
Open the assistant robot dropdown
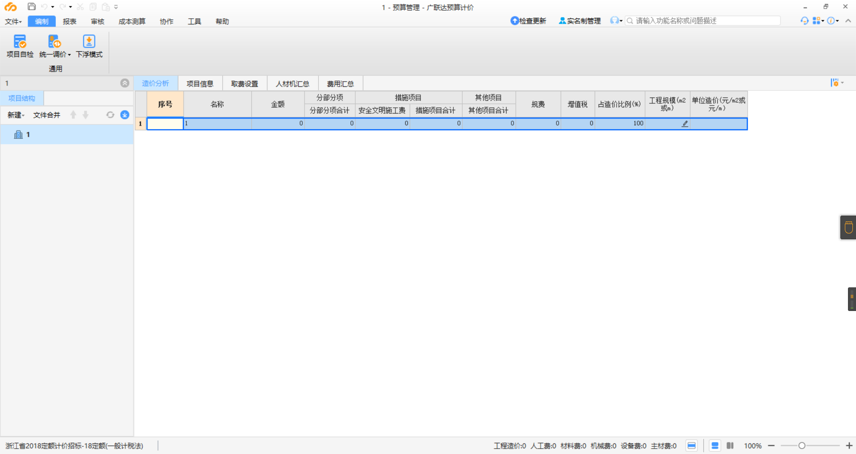[616, 20]
